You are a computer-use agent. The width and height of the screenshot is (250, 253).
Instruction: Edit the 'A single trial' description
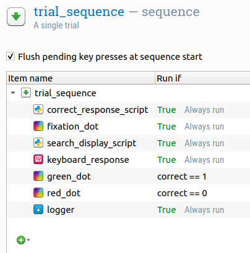tap(56, 25)
